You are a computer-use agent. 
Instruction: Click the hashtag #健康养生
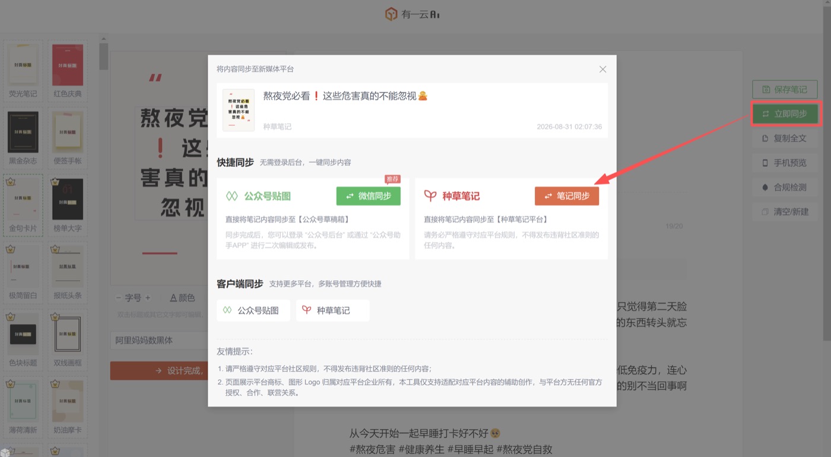click(x=421, y=449)
